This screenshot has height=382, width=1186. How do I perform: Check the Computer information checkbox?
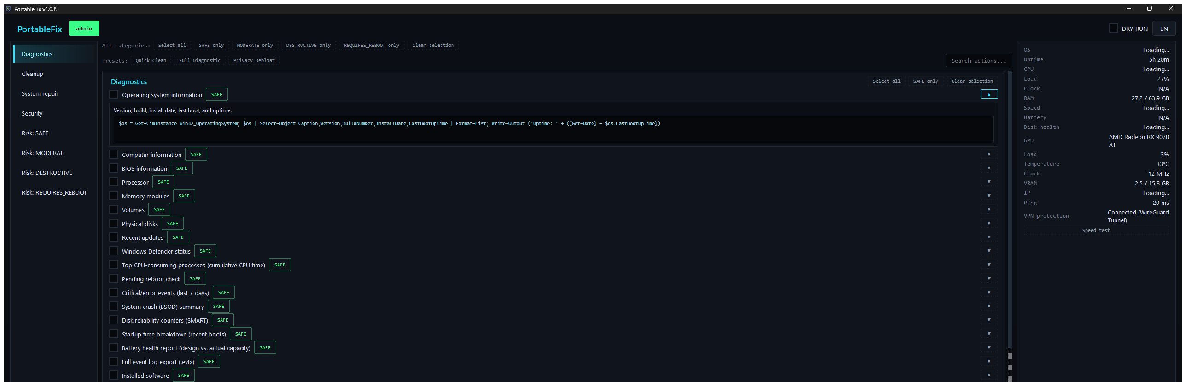(x=114, y=155)
